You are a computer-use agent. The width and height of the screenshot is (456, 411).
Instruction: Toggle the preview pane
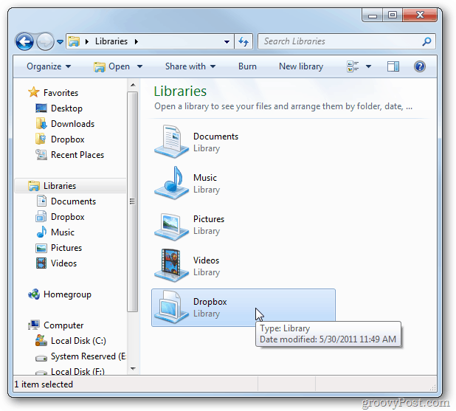coord(393,66)
